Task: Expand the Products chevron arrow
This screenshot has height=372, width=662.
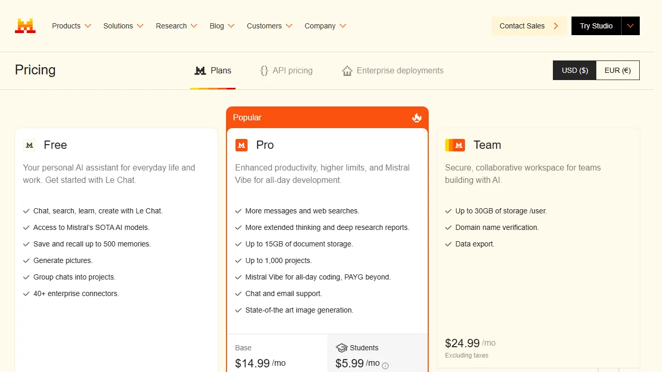Action: 88,26
